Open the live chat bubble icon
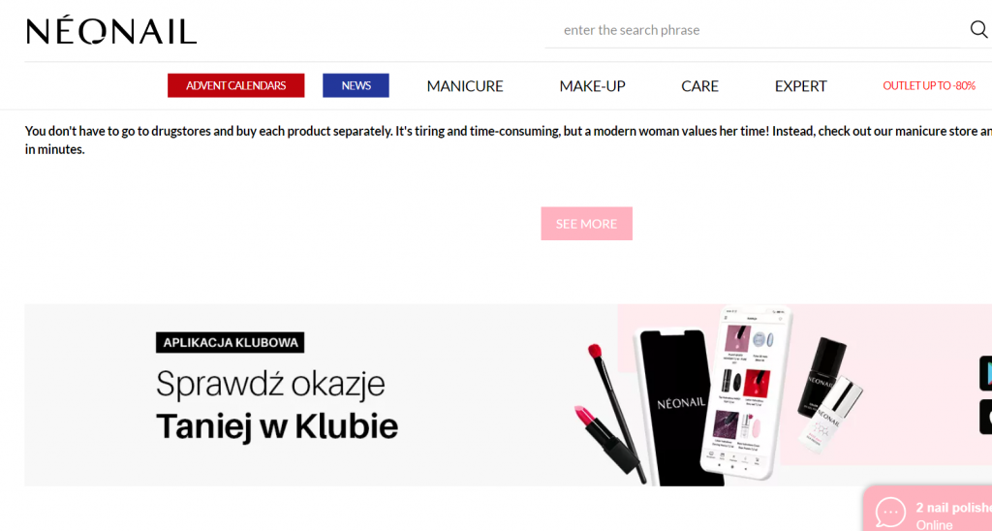This screenshot has width=992, height=531. click(x=891, y=512)
